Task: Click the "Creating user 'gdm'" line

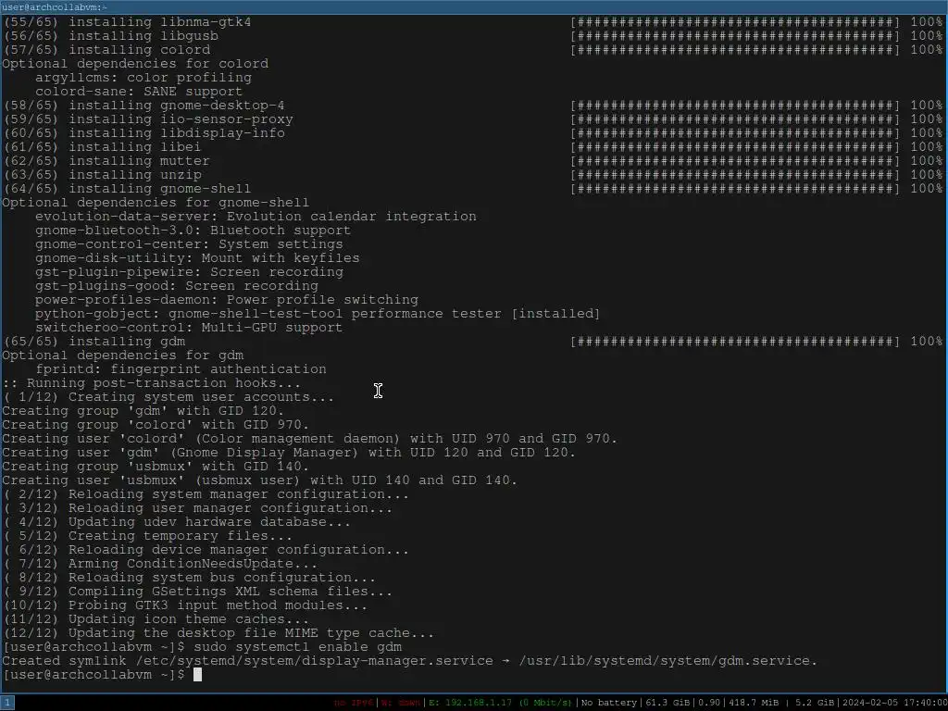Action: click(x=289, y=453)
